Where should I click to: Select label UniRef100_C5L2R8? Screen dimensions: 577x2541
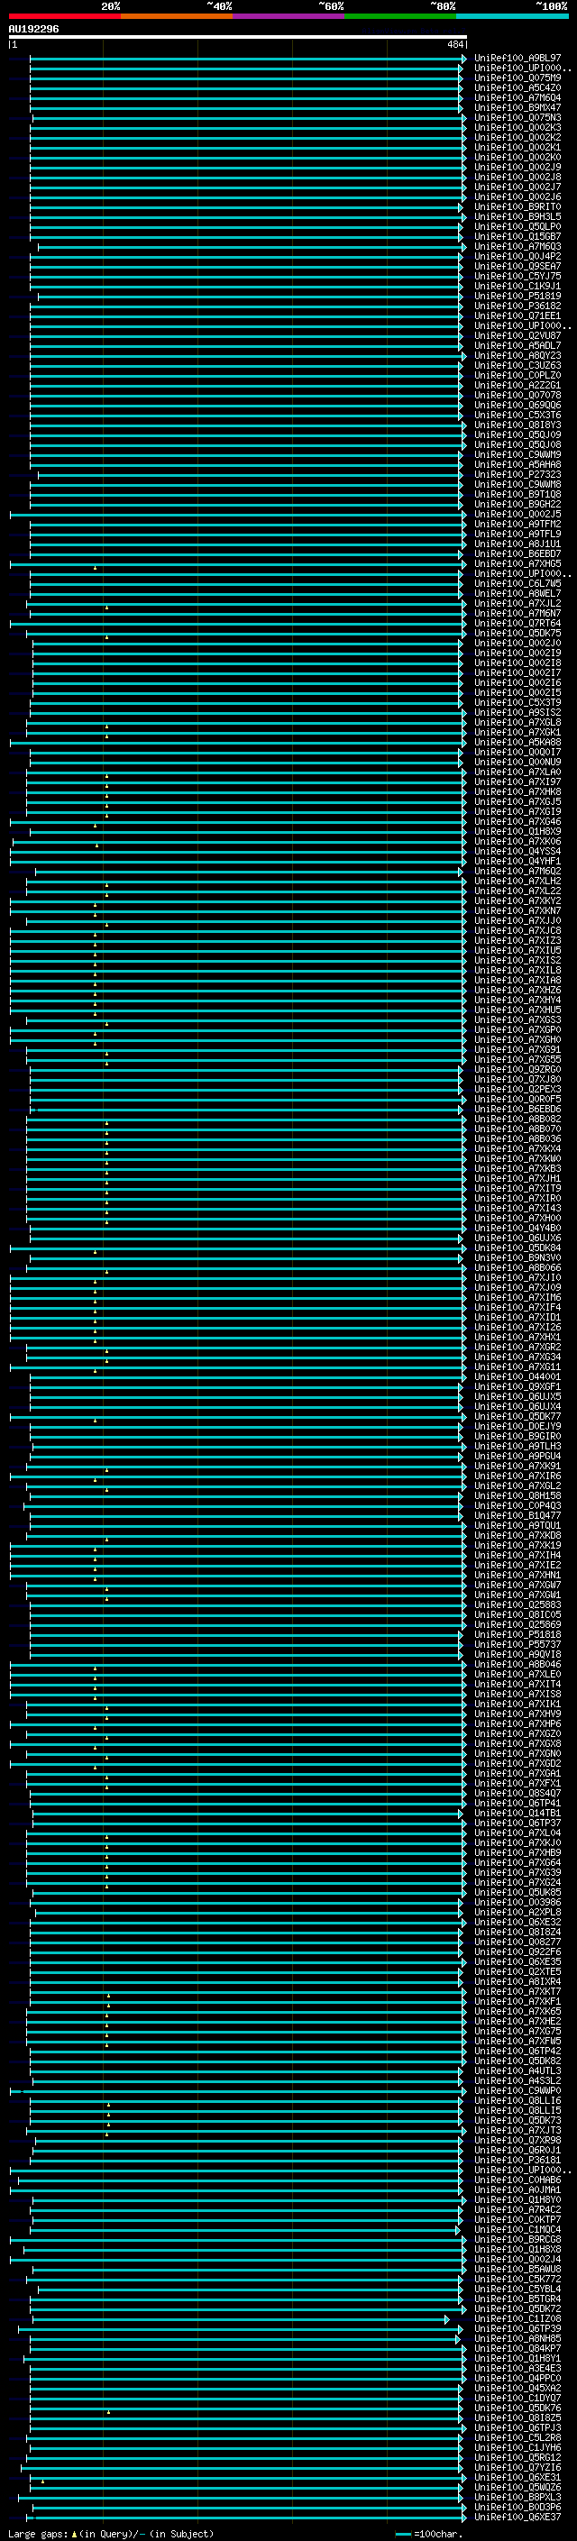[x=517, y=2438]
